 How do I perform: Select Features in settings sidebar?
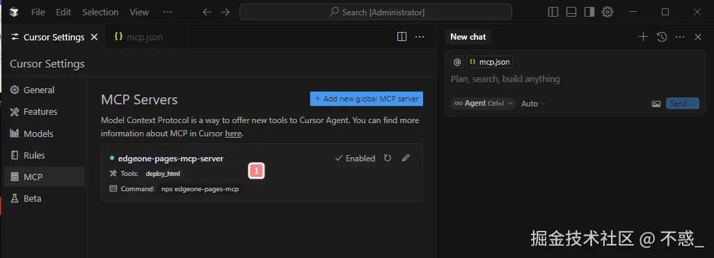pos(44,111)
